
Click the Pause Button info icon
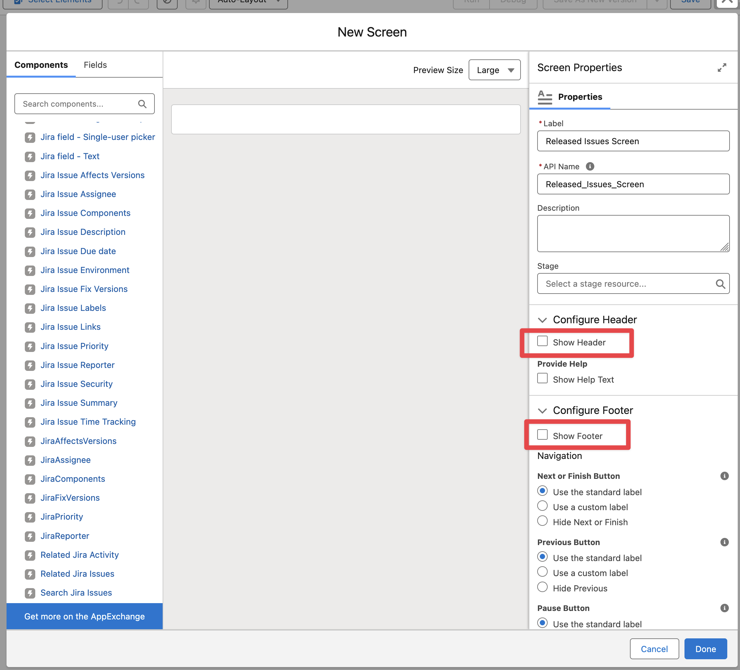pyautogui.click(x=724, y=608)
